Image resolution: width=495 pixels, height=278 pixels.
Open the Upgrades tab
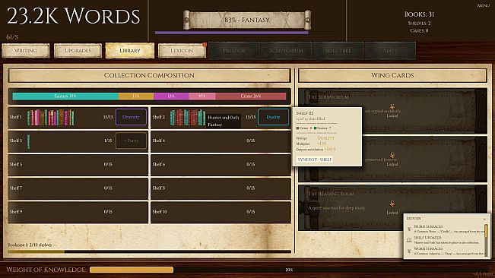78,51
